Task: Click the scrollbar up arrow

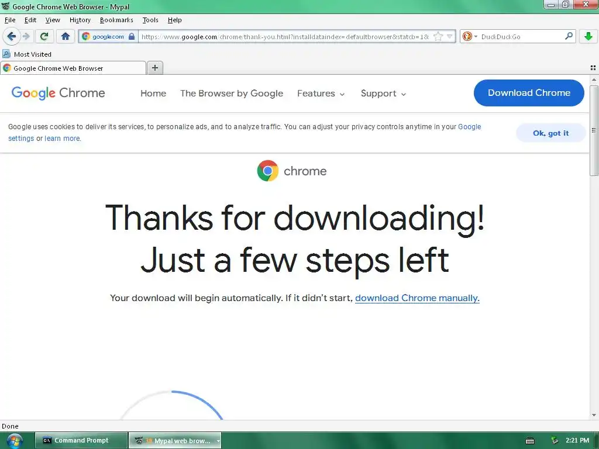Action: 594,80
